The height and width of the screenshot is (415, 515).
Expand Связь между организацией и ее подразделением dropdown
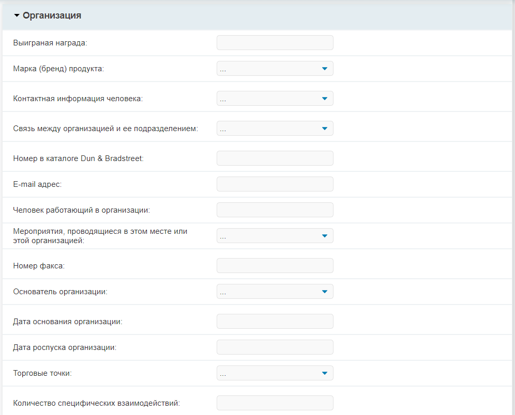pos(275,128)
